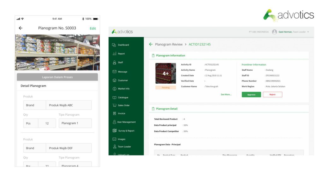Open the 4+ planogram photo thumbnail
This screenshot has height=182, width=323.
tap(166, 73)
